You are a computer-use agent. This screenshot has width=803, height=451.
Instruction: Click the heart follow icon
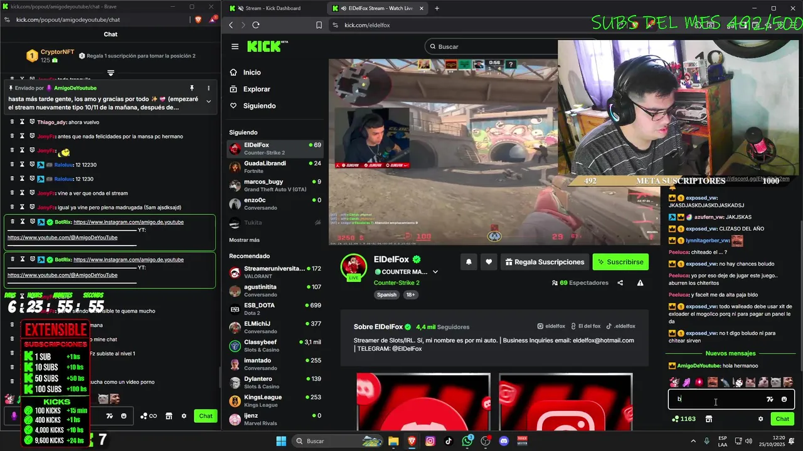489,262
